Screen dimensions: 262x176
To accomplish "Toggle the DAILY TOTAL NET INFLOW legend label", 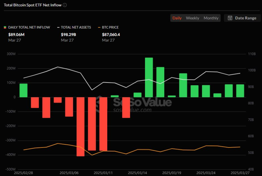I will [29, 27].
